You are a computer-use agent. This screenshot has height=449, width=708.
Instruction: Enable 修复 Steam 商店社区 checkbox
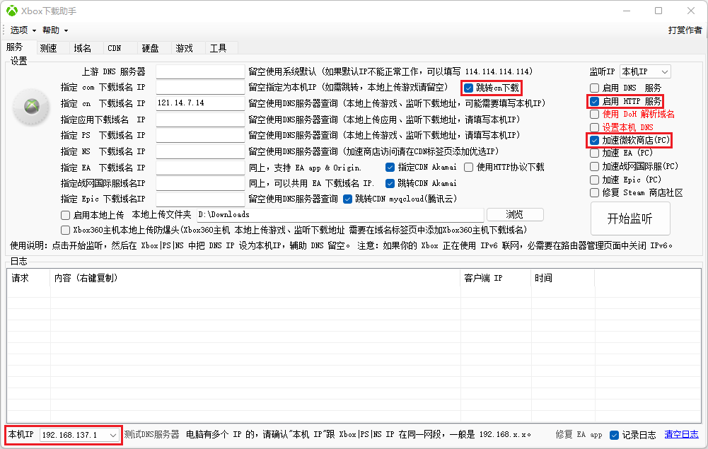(595, 193)
